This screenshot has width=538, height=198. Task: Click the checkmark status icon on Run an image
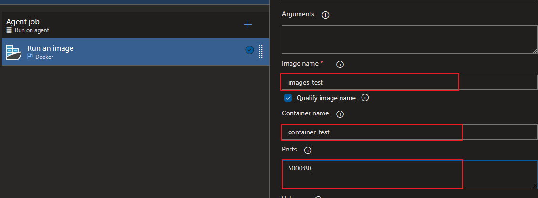pyautogui.click(x=249, y=50)
